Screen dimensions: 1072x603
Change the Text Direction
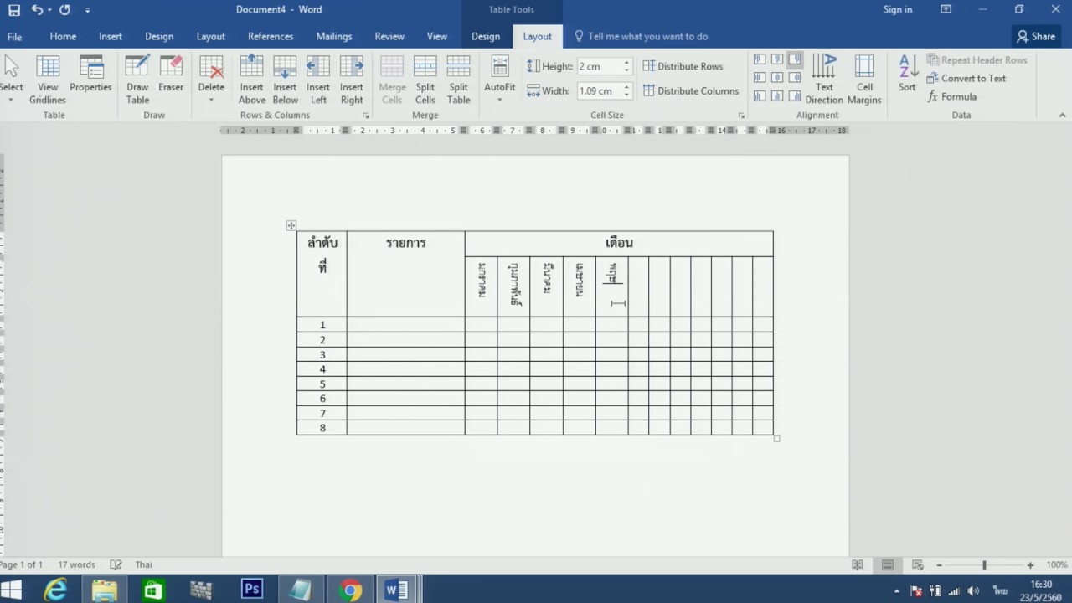pyautogui.click(x=824, y=80)
